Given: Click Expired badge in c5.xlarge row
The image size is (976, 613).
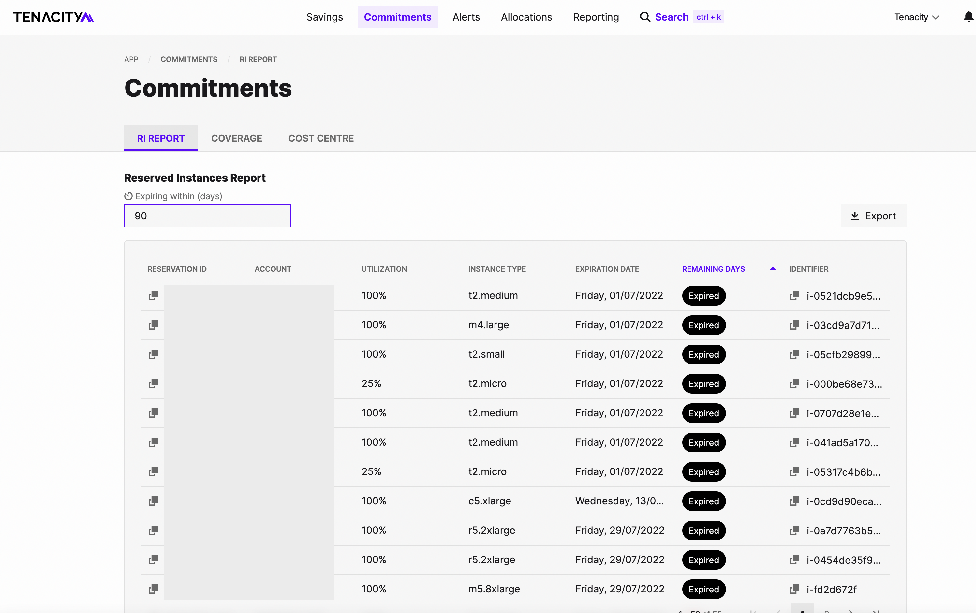Looking at the screenshot, I should click(x=703, y=501).
